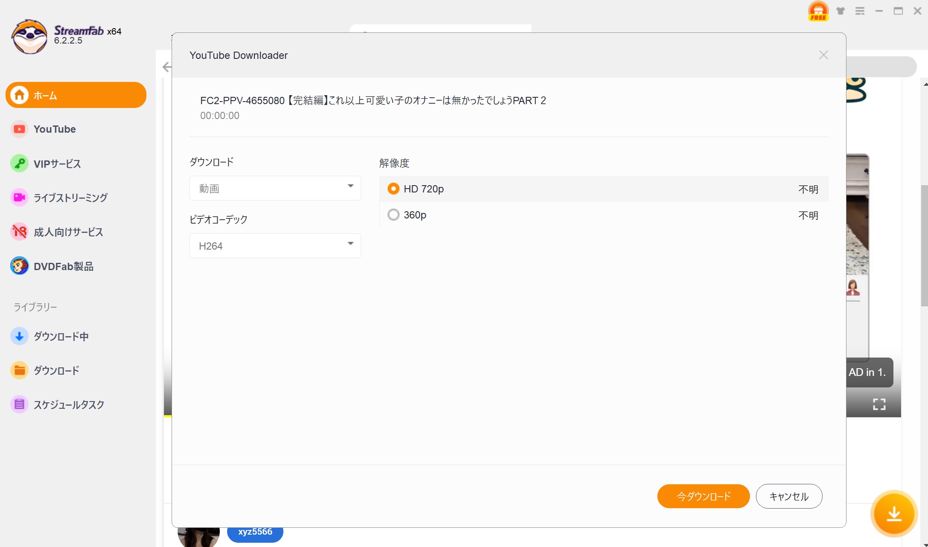Open the VIPサービス section

coord(57,163)
